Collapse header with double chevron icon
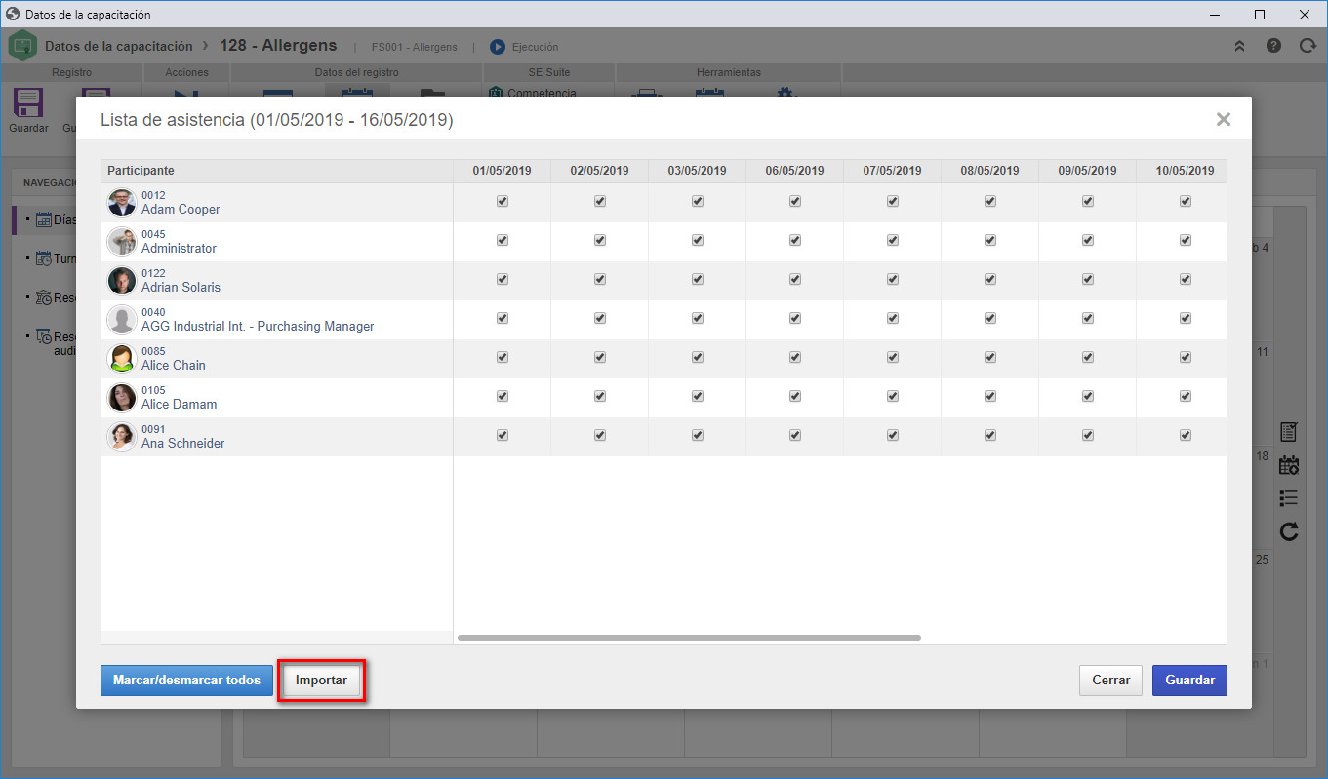The width and height of the screenshot is (1328, 779). click(x=1239, y=46)
